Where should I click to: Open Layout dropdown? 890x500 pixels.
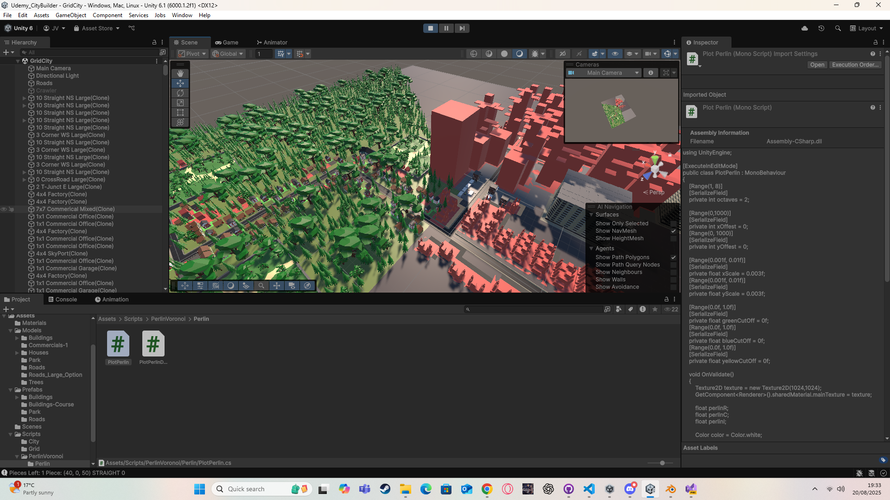coord(866,28)
